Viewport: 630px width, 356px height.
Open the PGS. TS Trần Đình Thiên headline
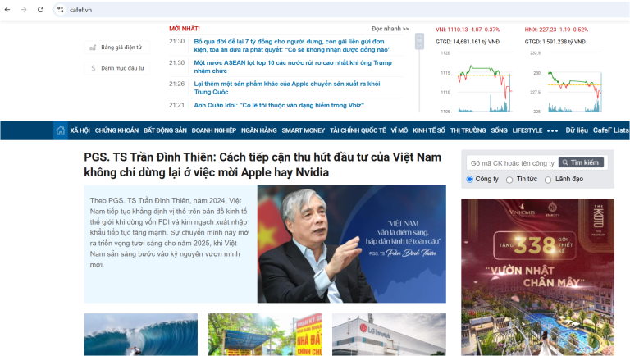click(x=262, y=165)
